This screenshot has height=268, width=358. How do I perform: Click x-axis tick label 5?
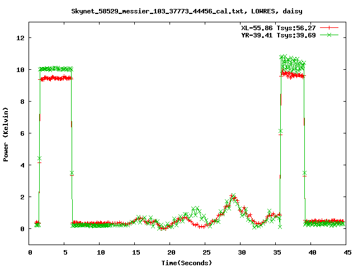65,252
